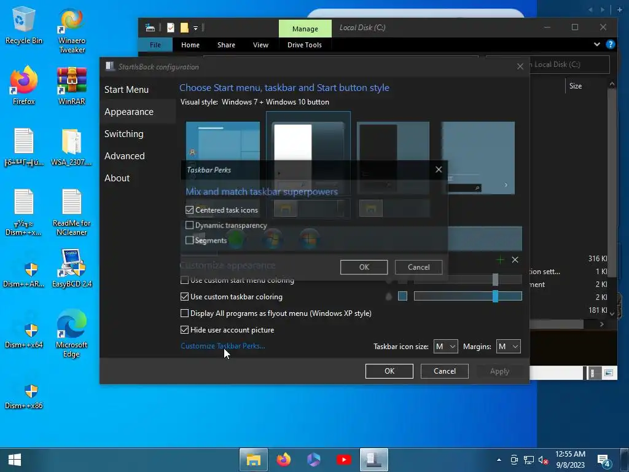Select the WSA_2307 folder on desktop
Screen dimensions: 629x472
pos(71,147)
